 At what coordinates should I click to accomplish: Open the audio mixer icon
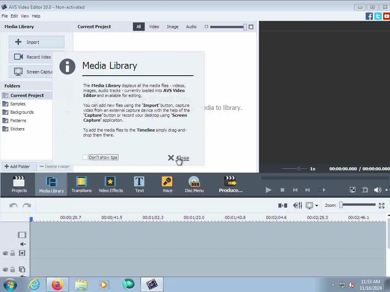click(297, 205)
